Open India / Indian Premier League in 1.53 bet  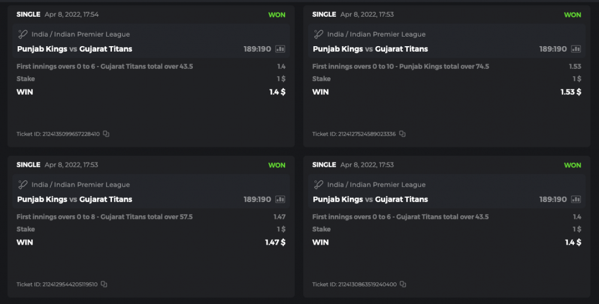click(376, 34)
